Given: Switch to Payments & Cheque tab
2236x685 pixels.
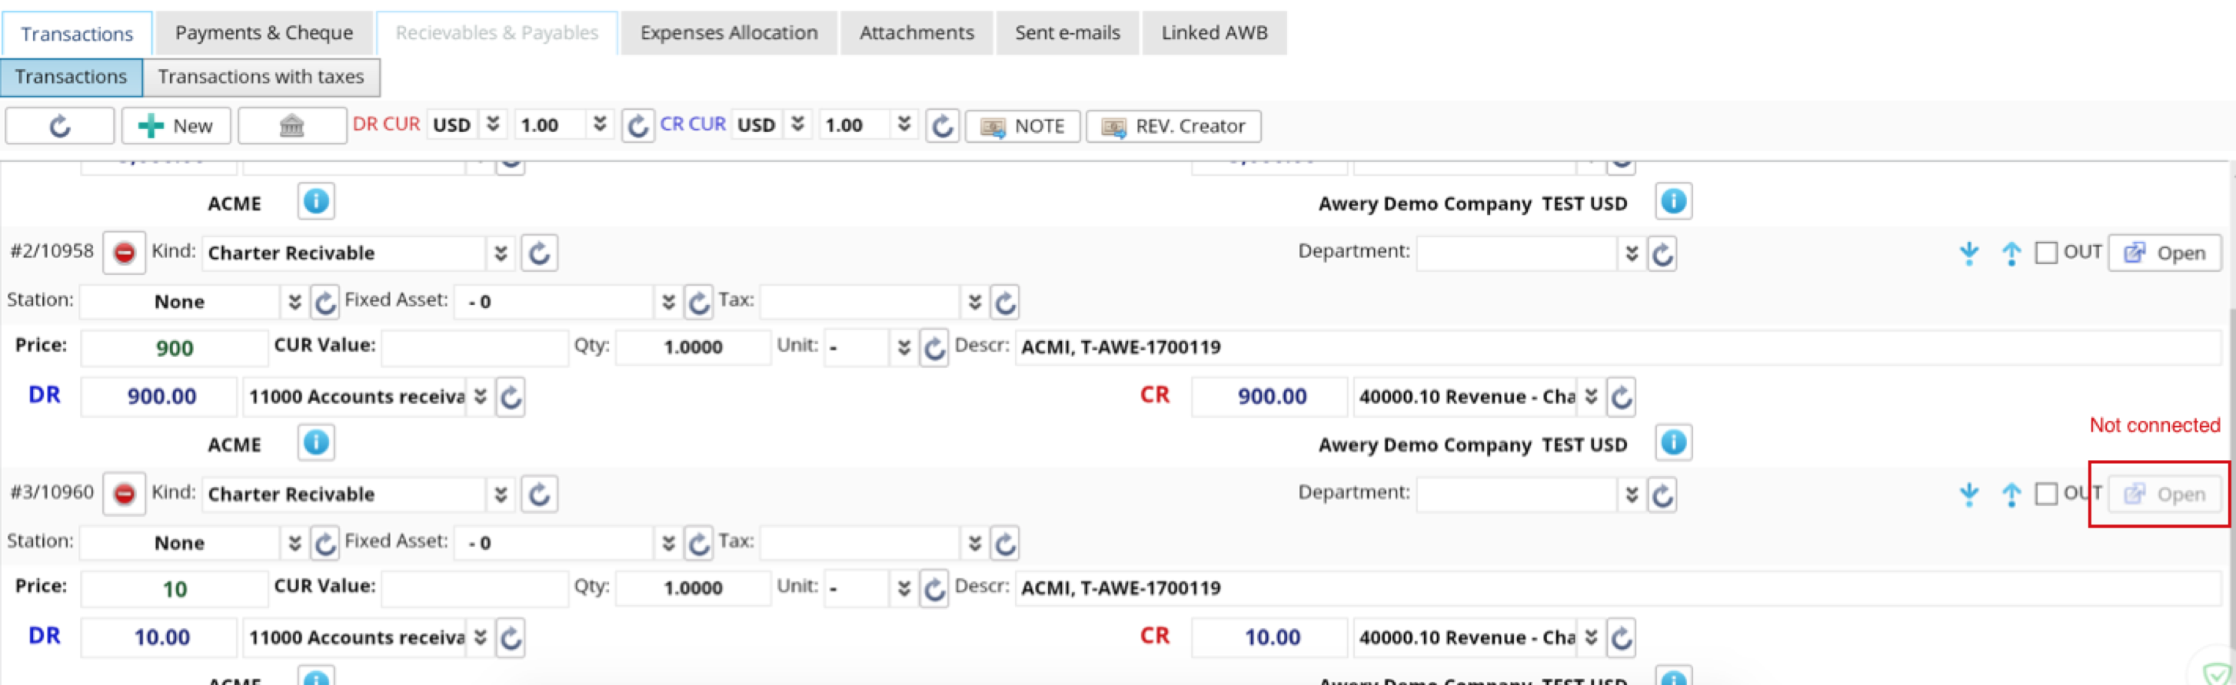Looking at the screenshot, I should click(264, 33).
